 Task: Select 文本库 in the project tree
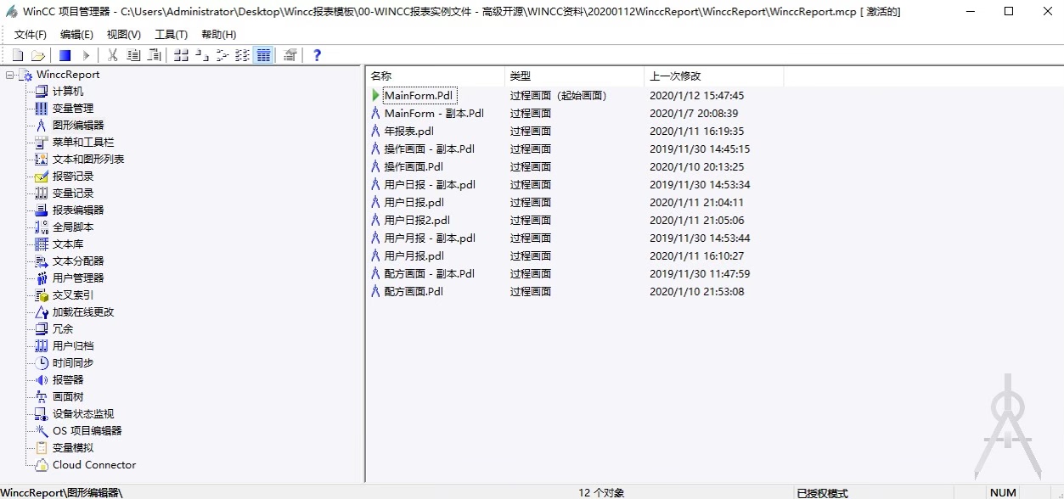68,244
